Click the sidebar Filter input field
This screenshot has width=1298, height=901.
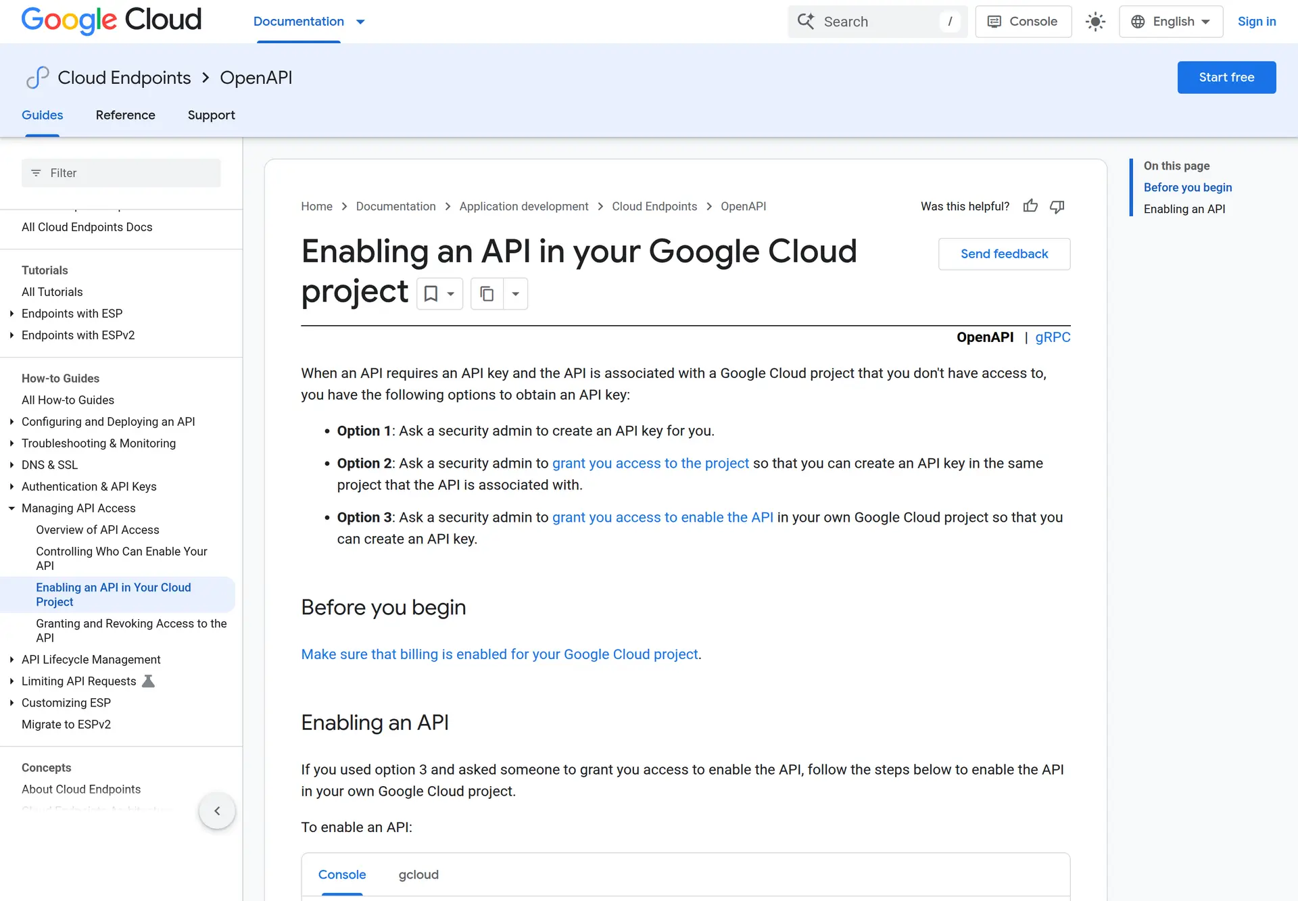(121, 173)
